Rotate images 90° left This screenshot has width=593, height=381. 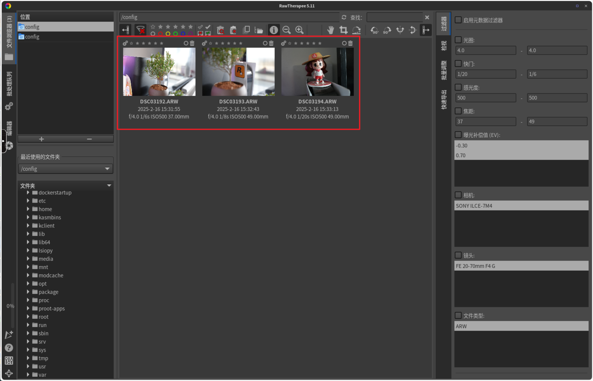tap(374, 30)
